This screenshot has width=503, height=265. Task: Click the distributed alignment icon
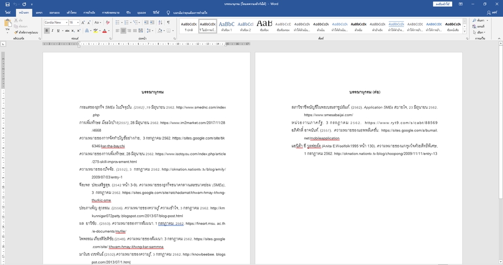click(141, 31)
